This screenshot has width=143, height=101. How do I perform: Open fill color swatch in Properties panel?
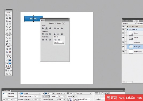click(x=22, y=94)
